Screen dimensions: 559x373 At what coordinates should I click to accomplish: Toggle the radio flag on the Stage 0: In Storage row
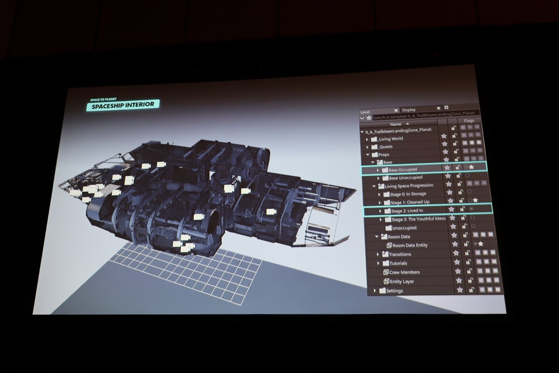pyautogui.click(x=469, y=192)
